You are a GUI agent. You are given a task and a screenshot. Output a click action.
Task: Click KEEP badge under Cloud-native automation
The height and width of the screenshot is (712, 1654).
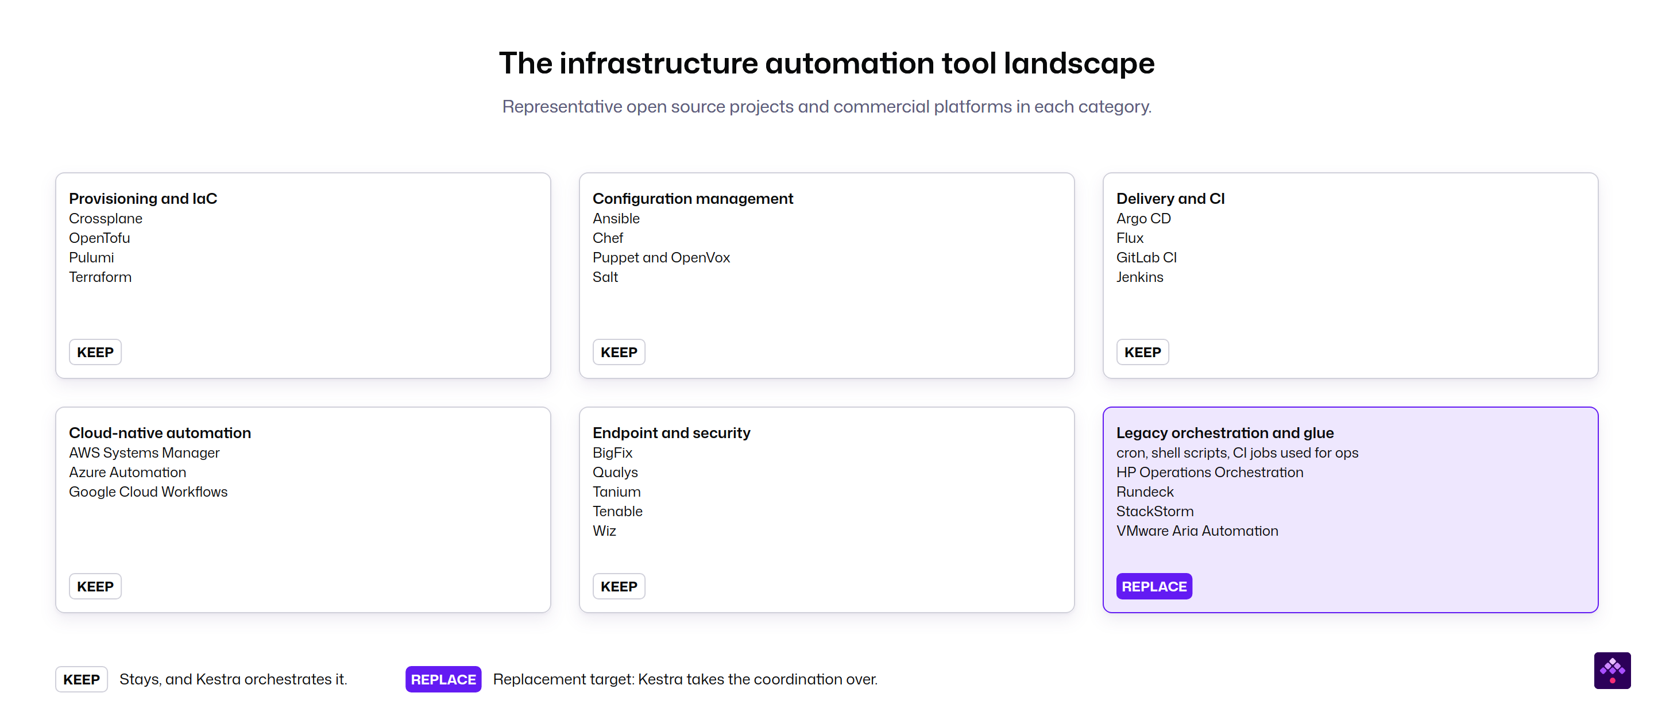(x=95, y=587)
